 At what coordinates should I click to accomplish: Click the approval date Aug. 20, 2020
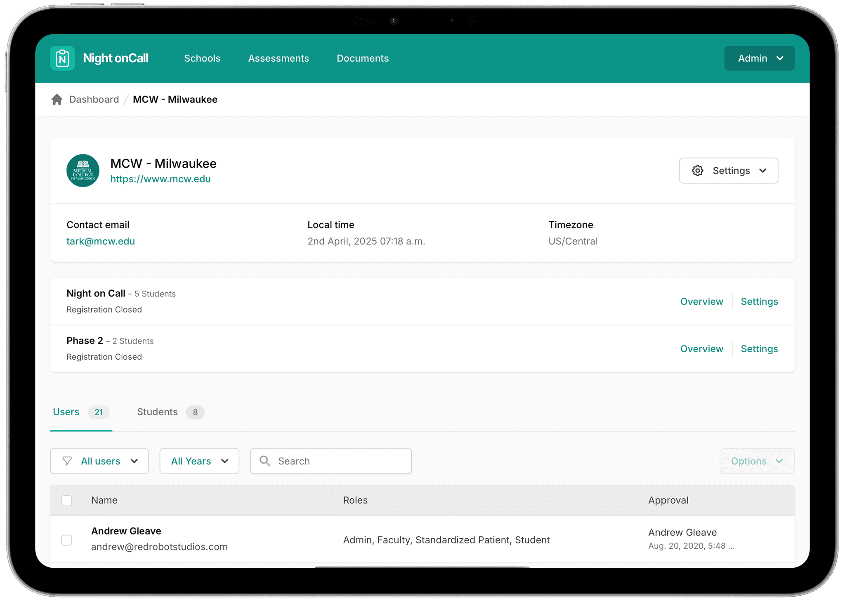[x=692, y=546]
